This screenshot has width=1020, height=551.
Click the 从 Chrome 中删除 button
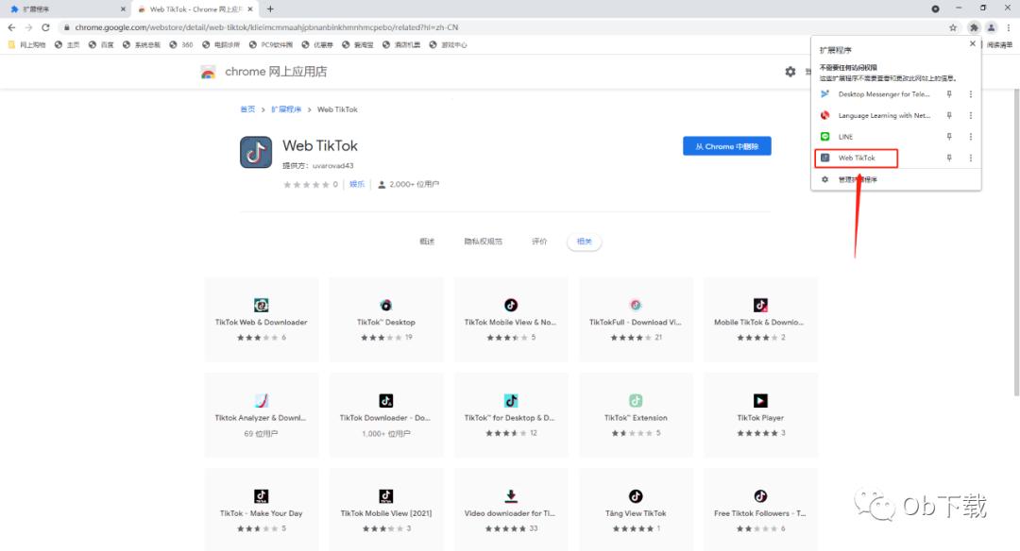point(726,145)
